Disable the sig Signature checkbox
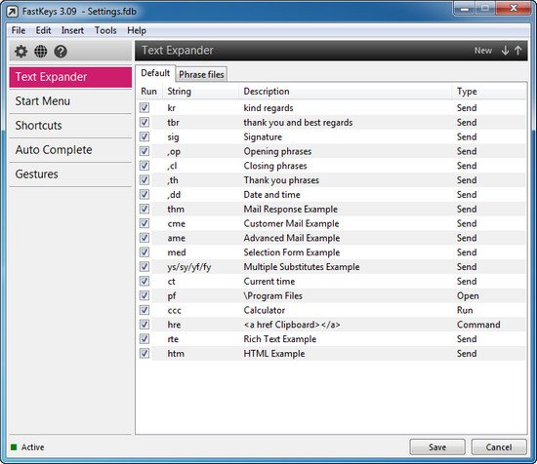Image resolution: width=537 pixels, height=464 pixels. [145, 136]
